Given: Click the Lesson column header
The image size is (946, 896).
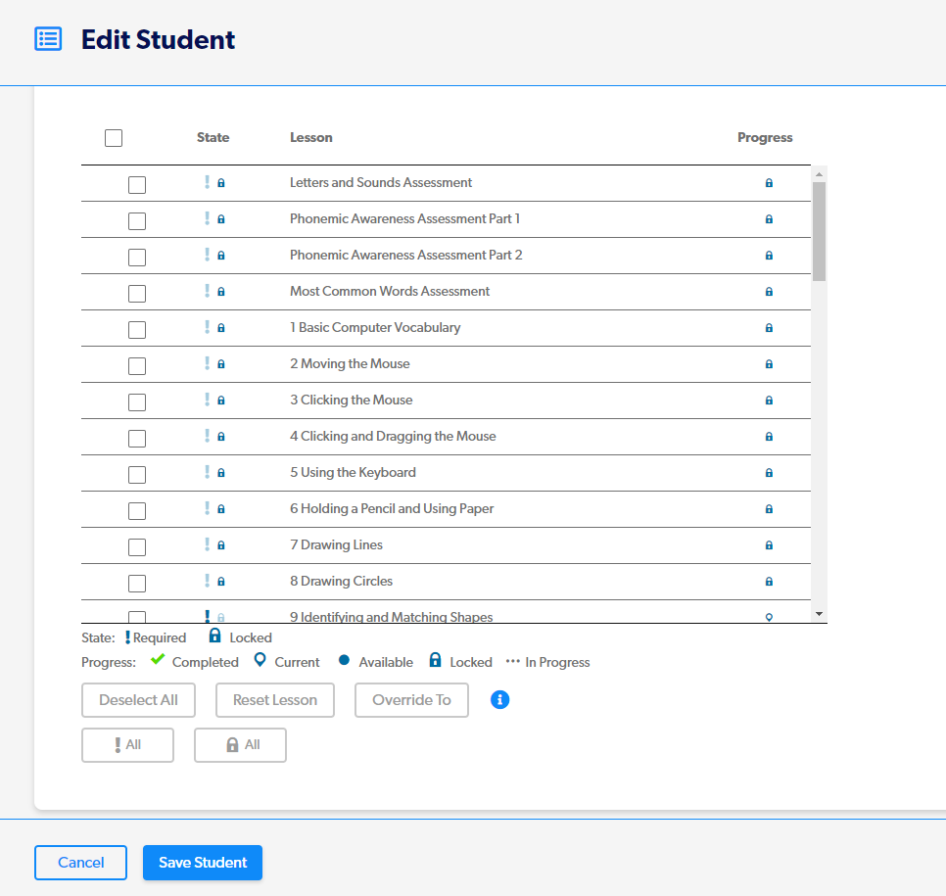Looking at the screenshot, I should (311, 137).
